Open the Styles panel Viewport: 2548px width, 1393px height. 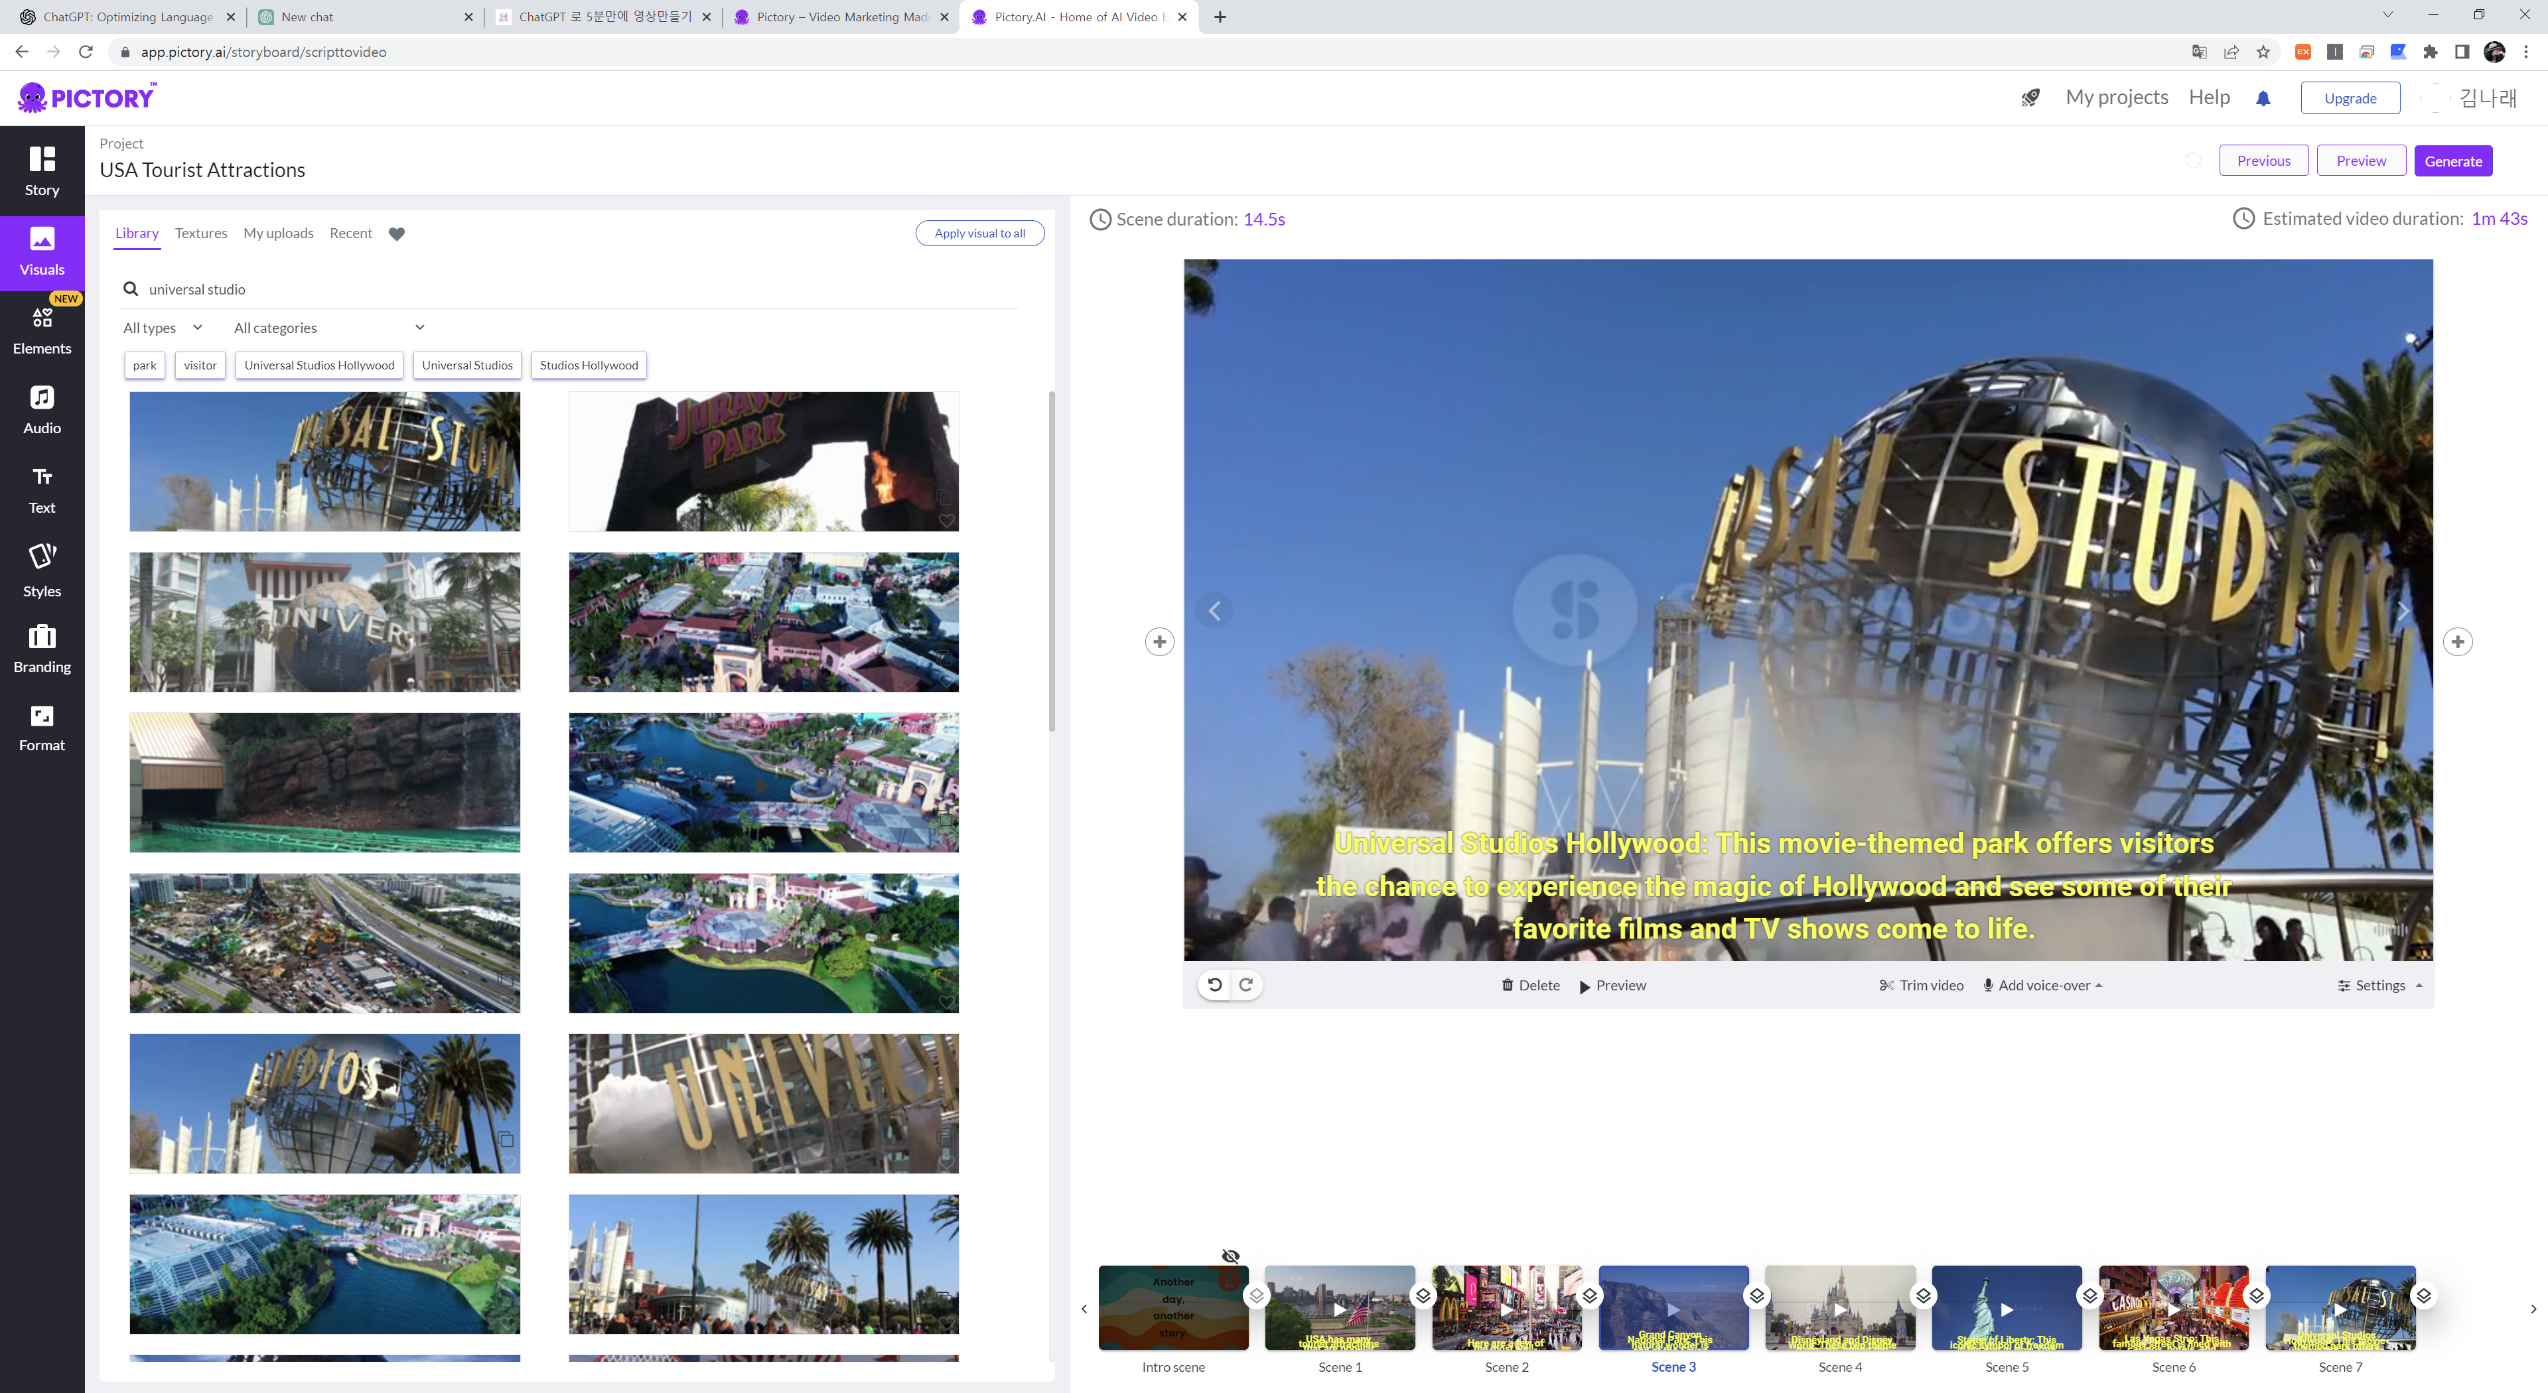click(42, 570)
